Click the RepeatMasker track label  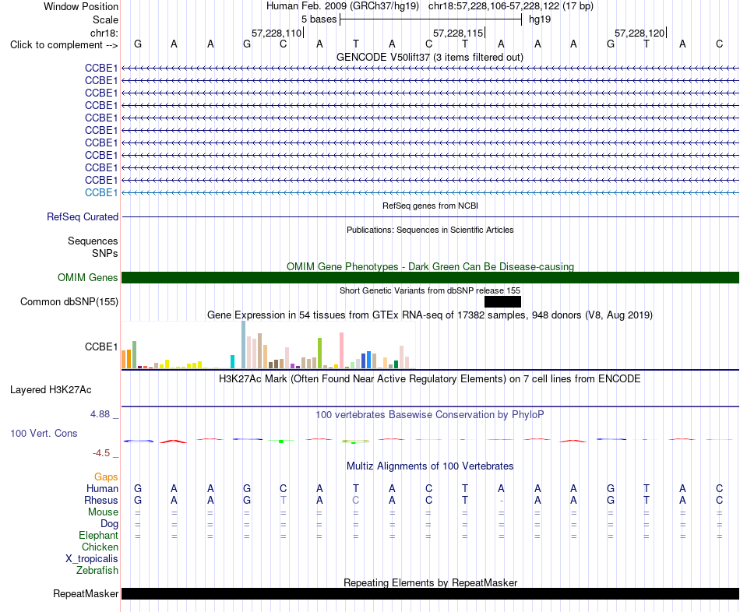86,593
